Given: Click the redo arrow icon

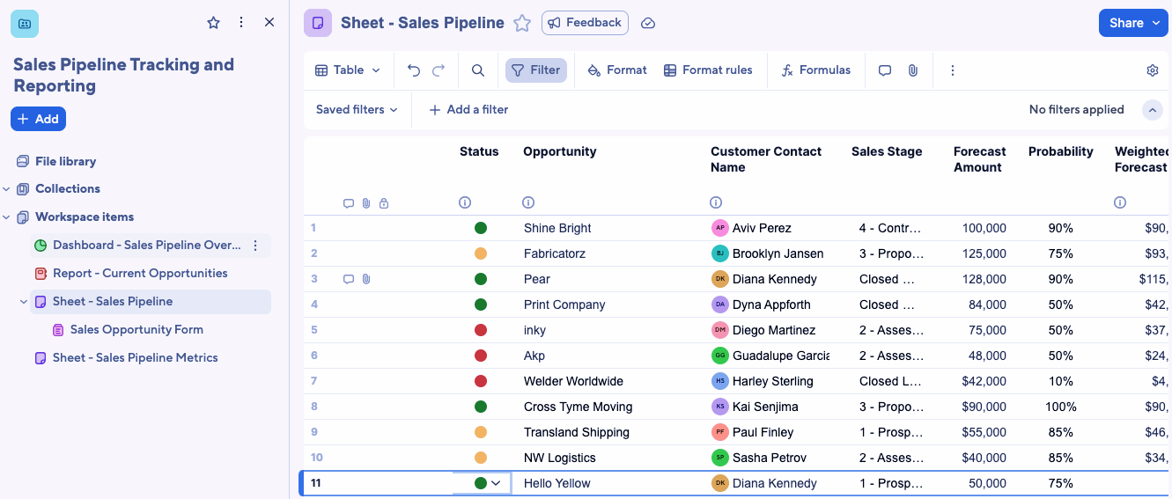Looking at the screenshot, I should click(x=439, y=70).
